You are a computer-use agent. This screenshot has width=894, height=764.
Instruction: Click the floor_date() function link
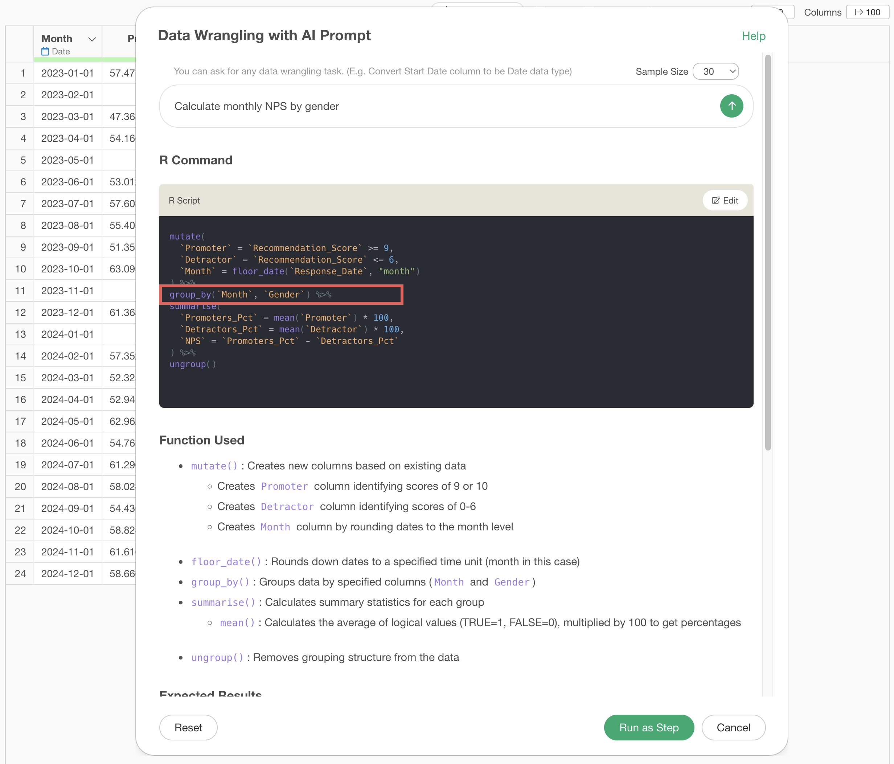pos(226,562)
